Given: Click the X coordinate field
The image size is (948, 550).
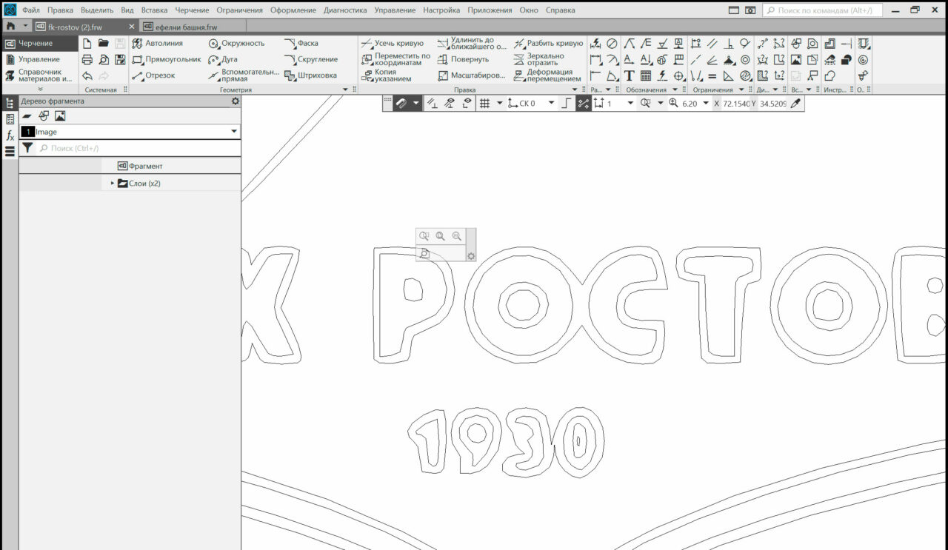Looking at the screenshot, I should (737, 104).
